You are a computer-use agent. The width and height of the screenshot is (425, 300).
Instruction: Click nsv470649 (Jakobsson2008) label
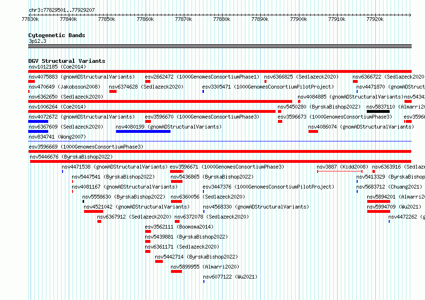pos(64,87)
